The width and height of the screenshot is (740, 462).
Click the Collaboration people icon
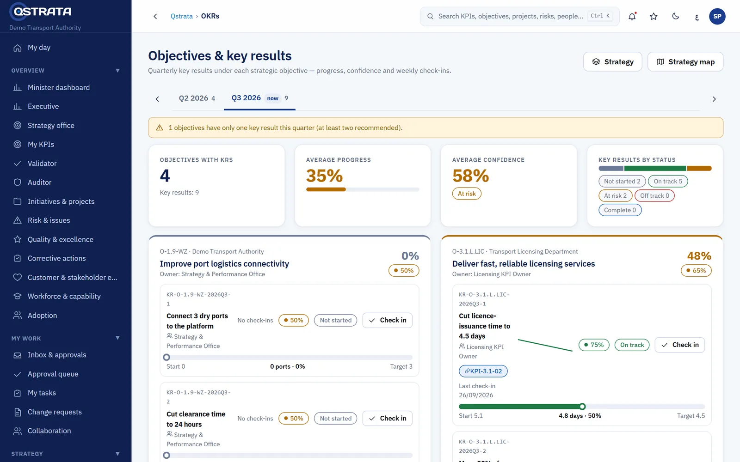18,431
